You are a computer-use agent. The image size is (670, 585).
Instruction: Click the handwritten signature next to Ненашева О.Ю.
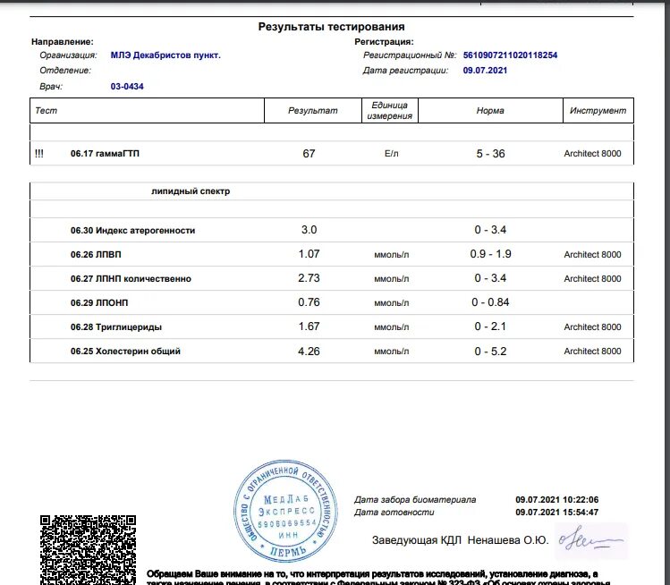coord(591,541)
